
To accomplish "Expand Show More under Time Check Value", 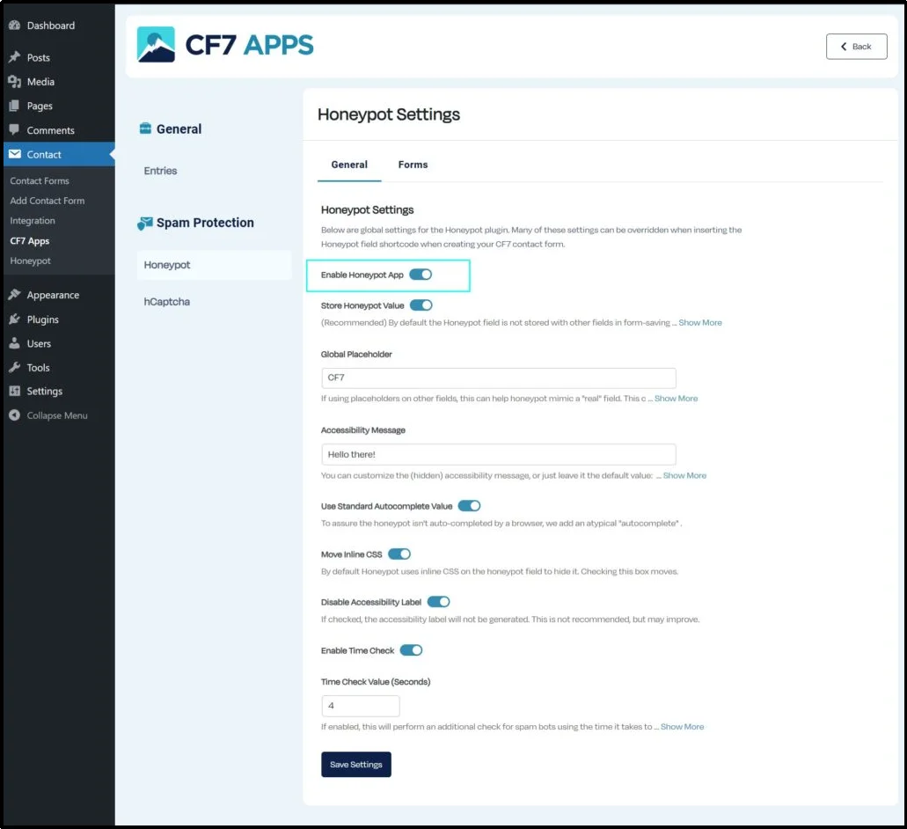I will tap(682, 726).
